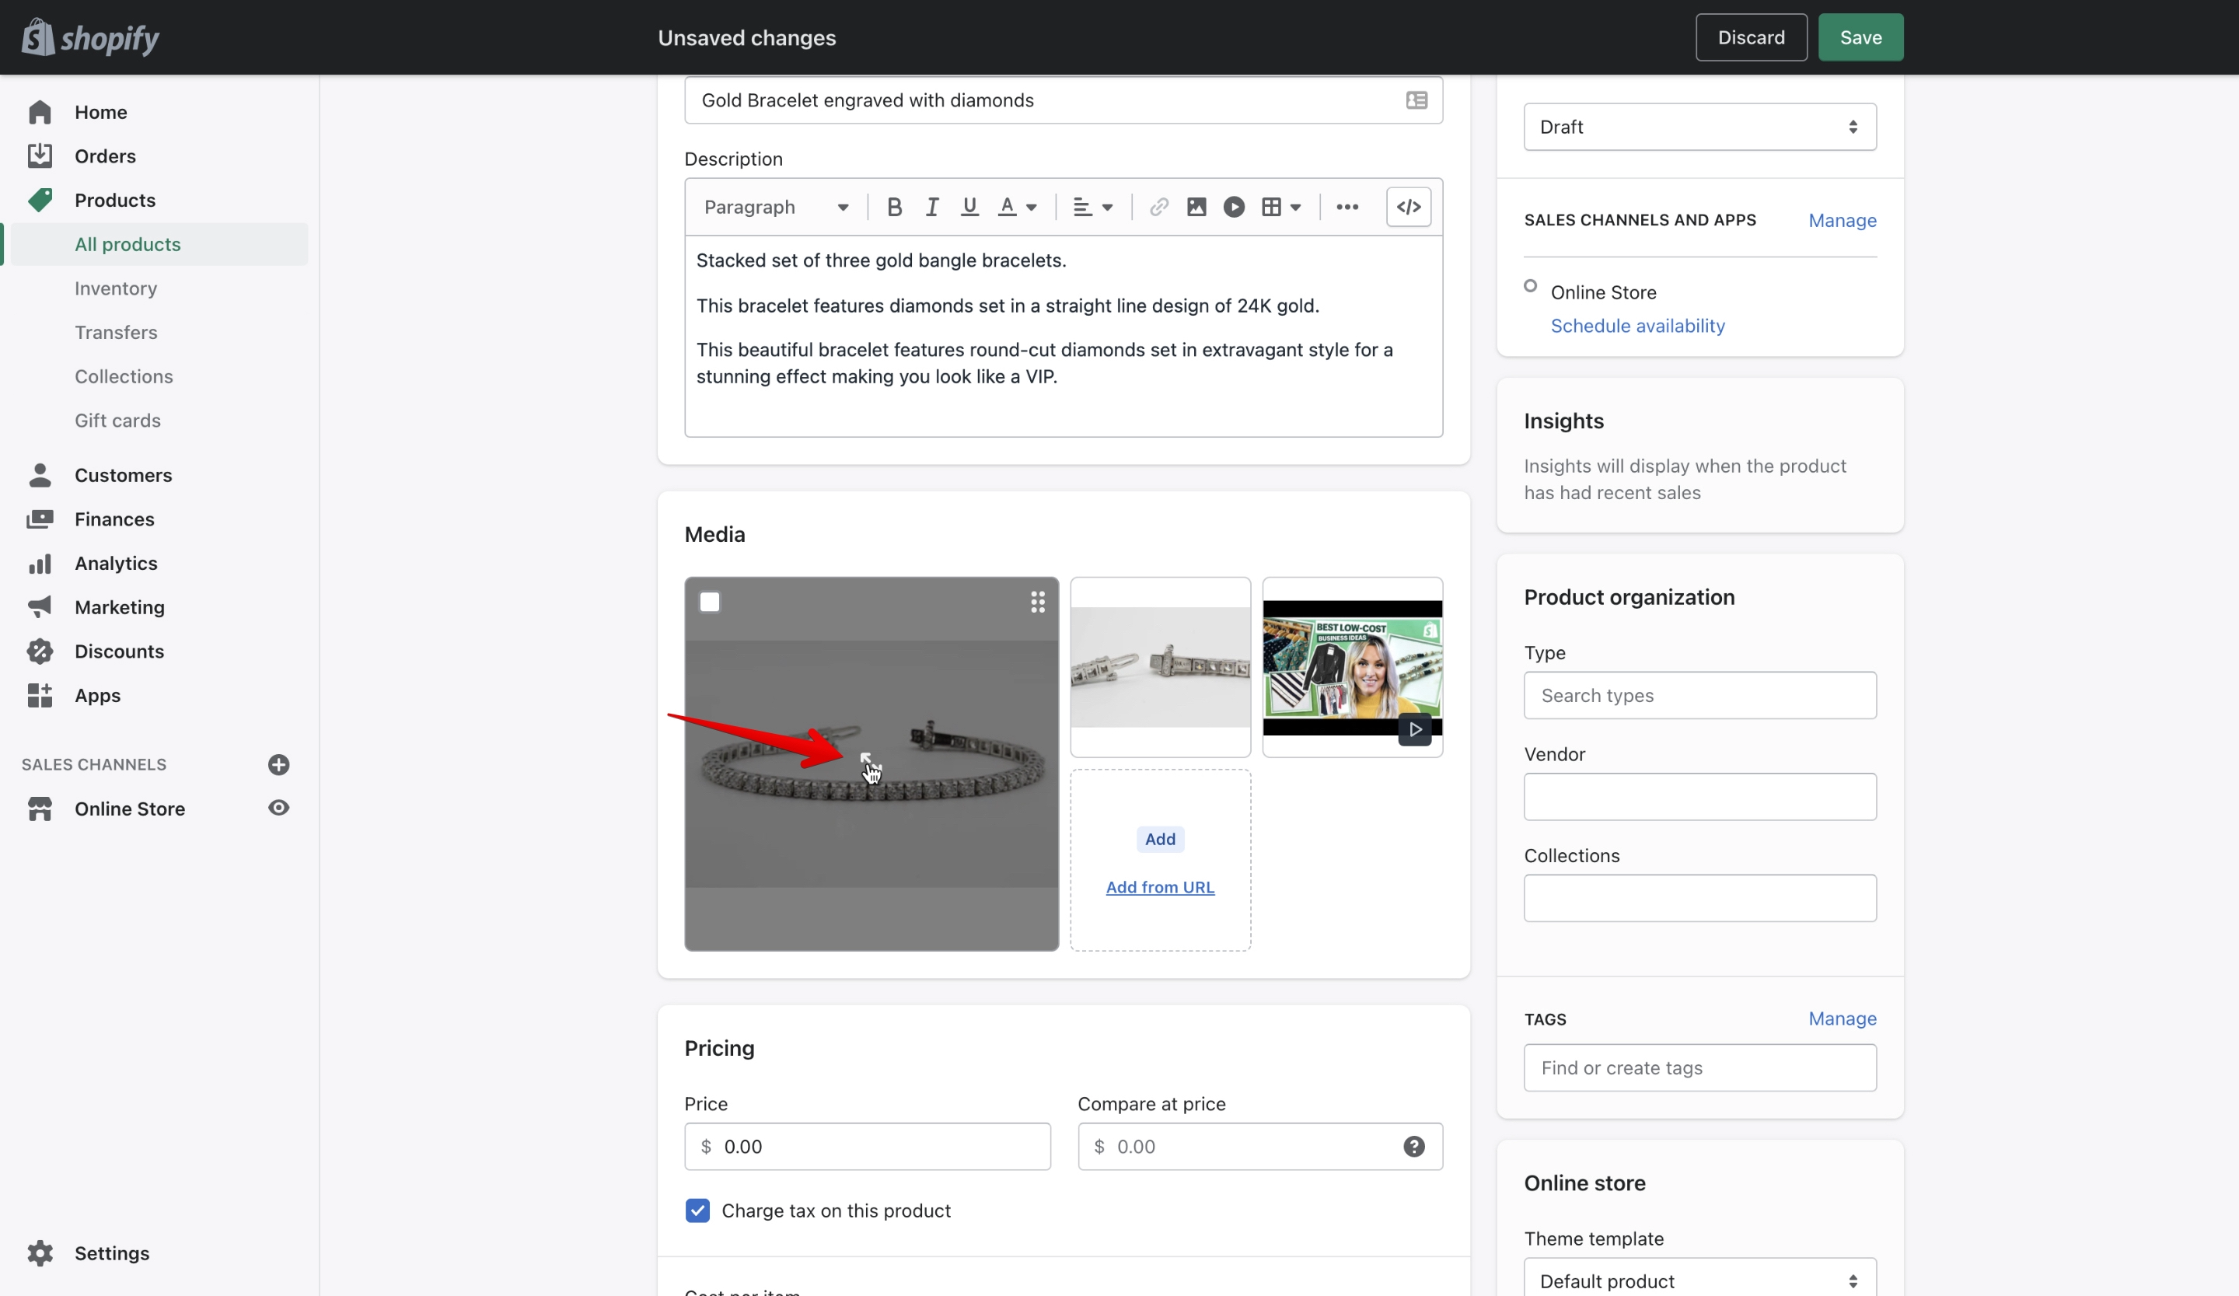
Task: Open the Draft status dropdown
Action: click(1699, 127)
